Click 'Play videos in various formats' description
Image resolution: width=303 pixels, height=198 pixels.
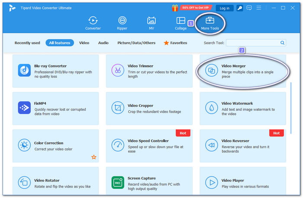tap(245, 187)
